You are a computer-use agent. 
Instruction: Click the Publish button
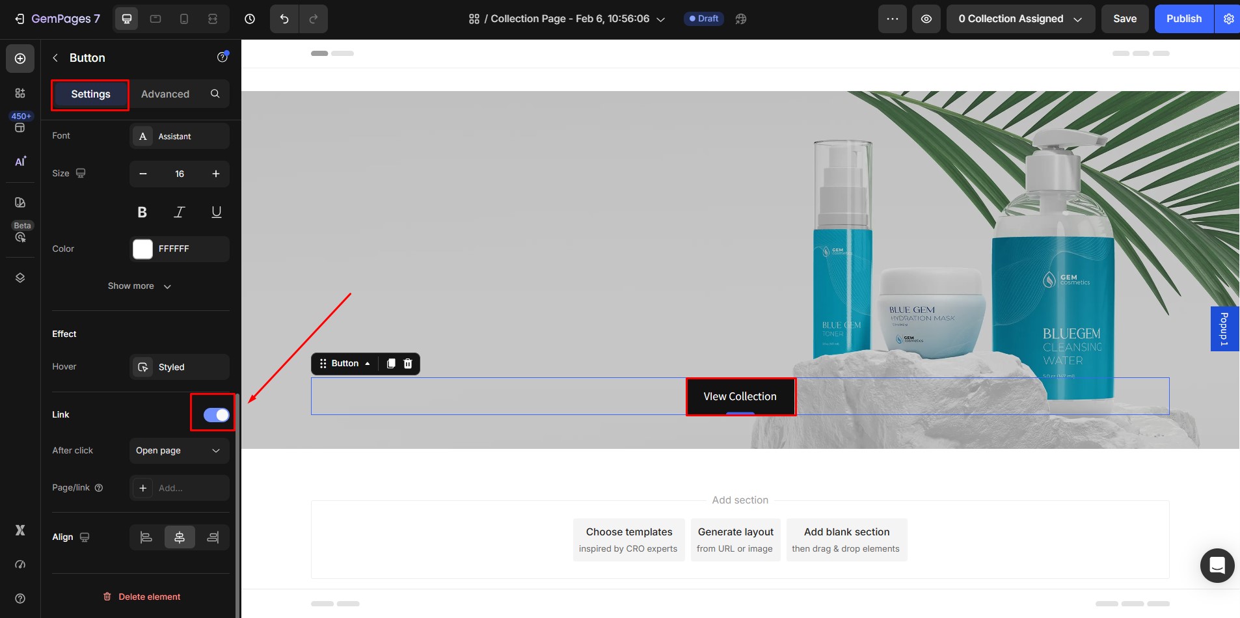click(x=1183, y=19)
